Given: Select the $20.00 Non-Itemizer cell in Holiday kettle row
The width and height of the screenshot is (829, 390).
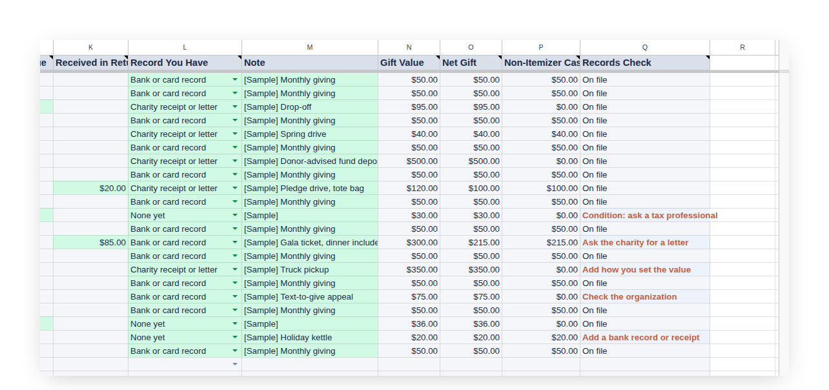Looking at the screenshot, I should tap(541, 338).
